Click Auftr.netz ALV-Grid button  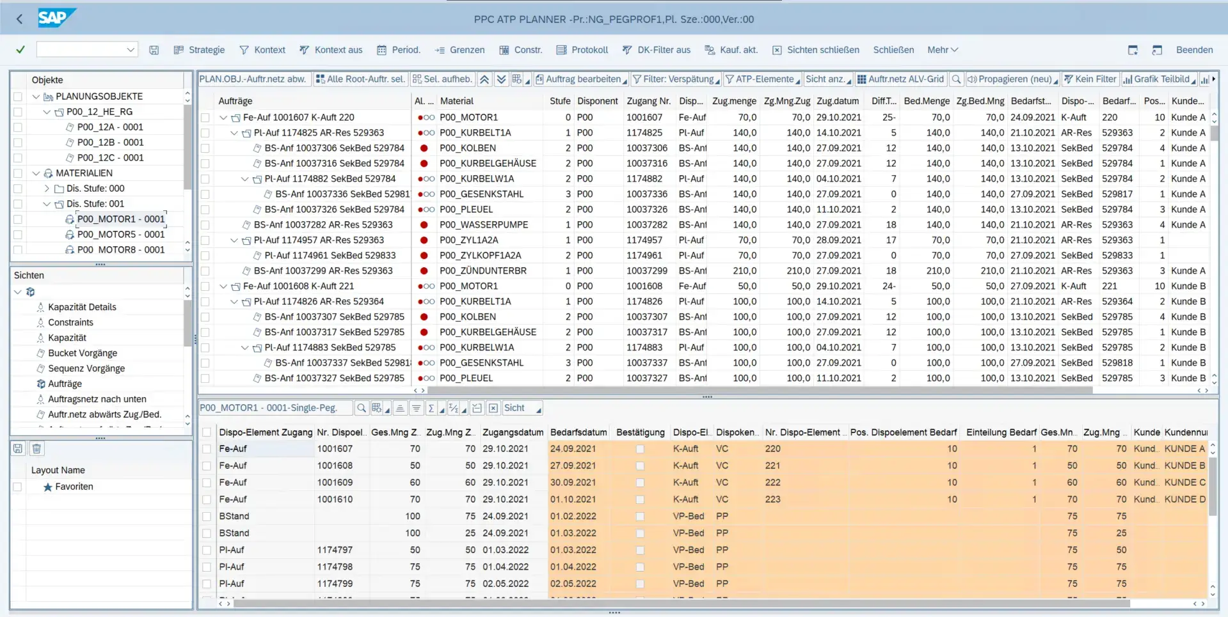[900, 79]
